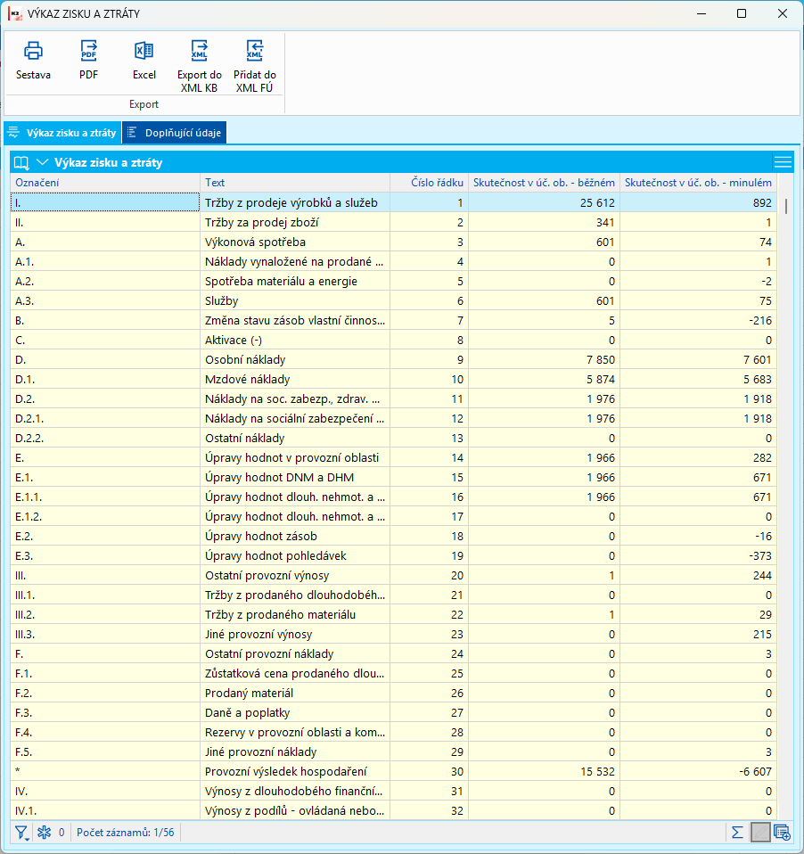804x854 pixels.
Task: Export the statement to PDF
Action: click(89, 61)
